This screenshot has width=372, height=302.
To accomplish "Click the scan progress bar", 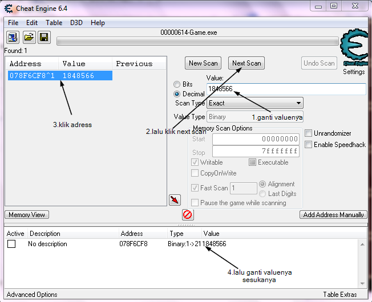I will pyautogui.click(x=197, y=41).
